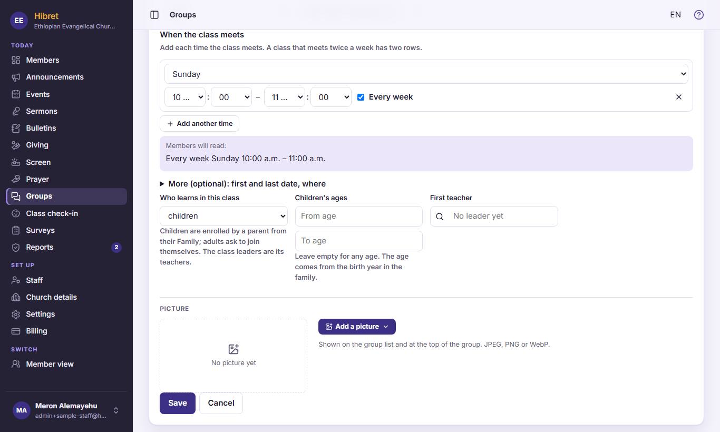Uncheck the Every week checkbox
720x432 pixels.
point(361,97)
